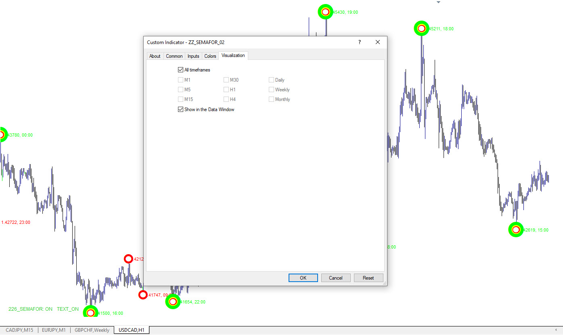The width and height of the screenshot is (563, 335).
Task: Click the help question mark in dialog
Action: 359,42
